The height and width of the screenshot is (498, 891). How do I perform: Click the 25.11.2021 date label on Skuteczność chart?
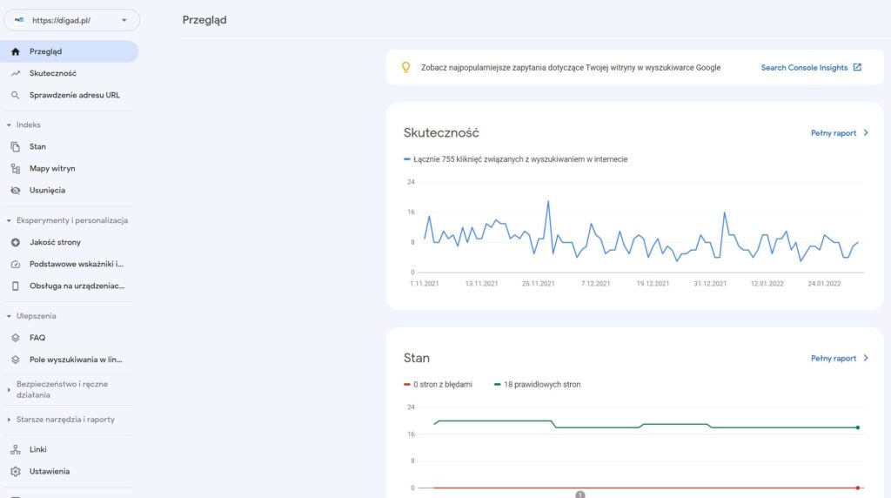pos(538,284)
